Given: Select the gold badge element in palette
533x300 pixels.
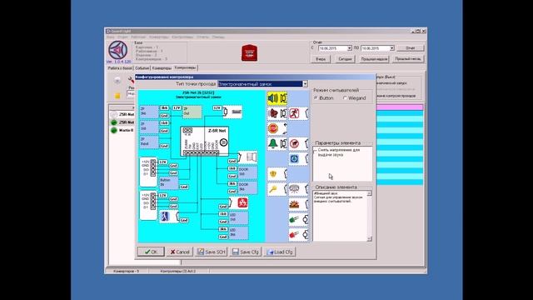Looking at the screenshot, I should 277,174.
